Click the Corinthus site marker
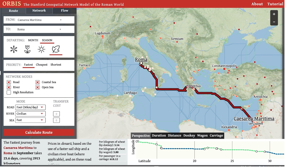The image size is (285, 167). click(194, 89)
